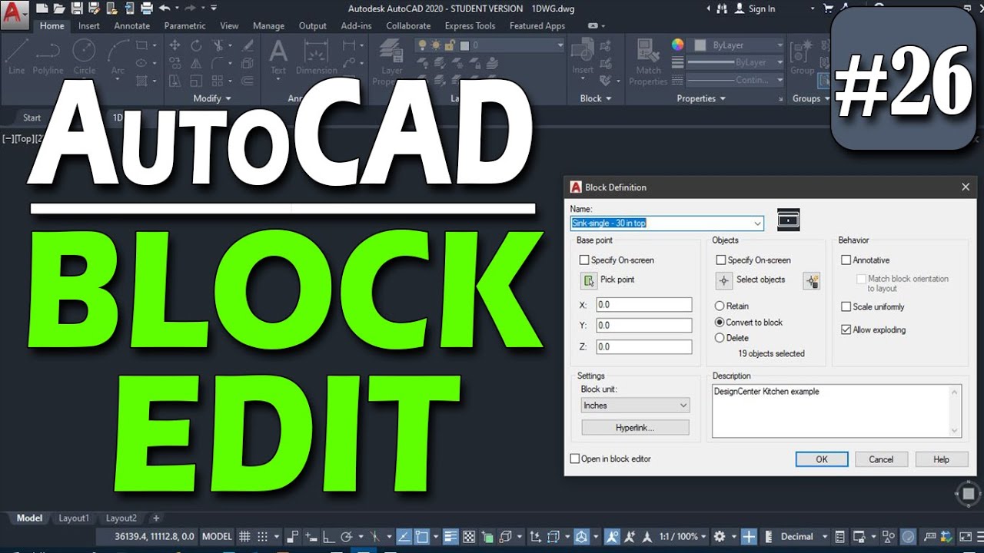Select the Rotate tool in Modify panel
This screenshot has height=553, width=984.
pos(197,45)
